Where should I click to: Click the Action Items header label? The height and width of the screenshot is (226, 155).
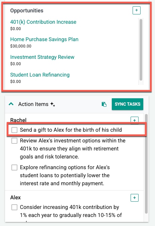[x=33, y=104]
